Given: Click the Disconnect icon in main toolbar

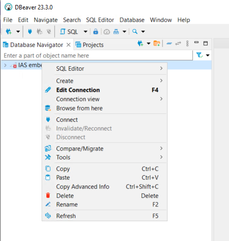Looking at the screenshot, I should point(49,31).
